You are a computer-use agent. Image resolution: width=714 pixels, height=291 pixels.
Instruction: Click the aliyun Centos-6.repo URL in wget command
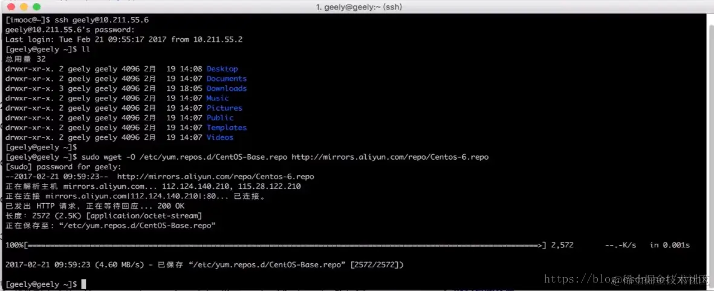[390, 157]
